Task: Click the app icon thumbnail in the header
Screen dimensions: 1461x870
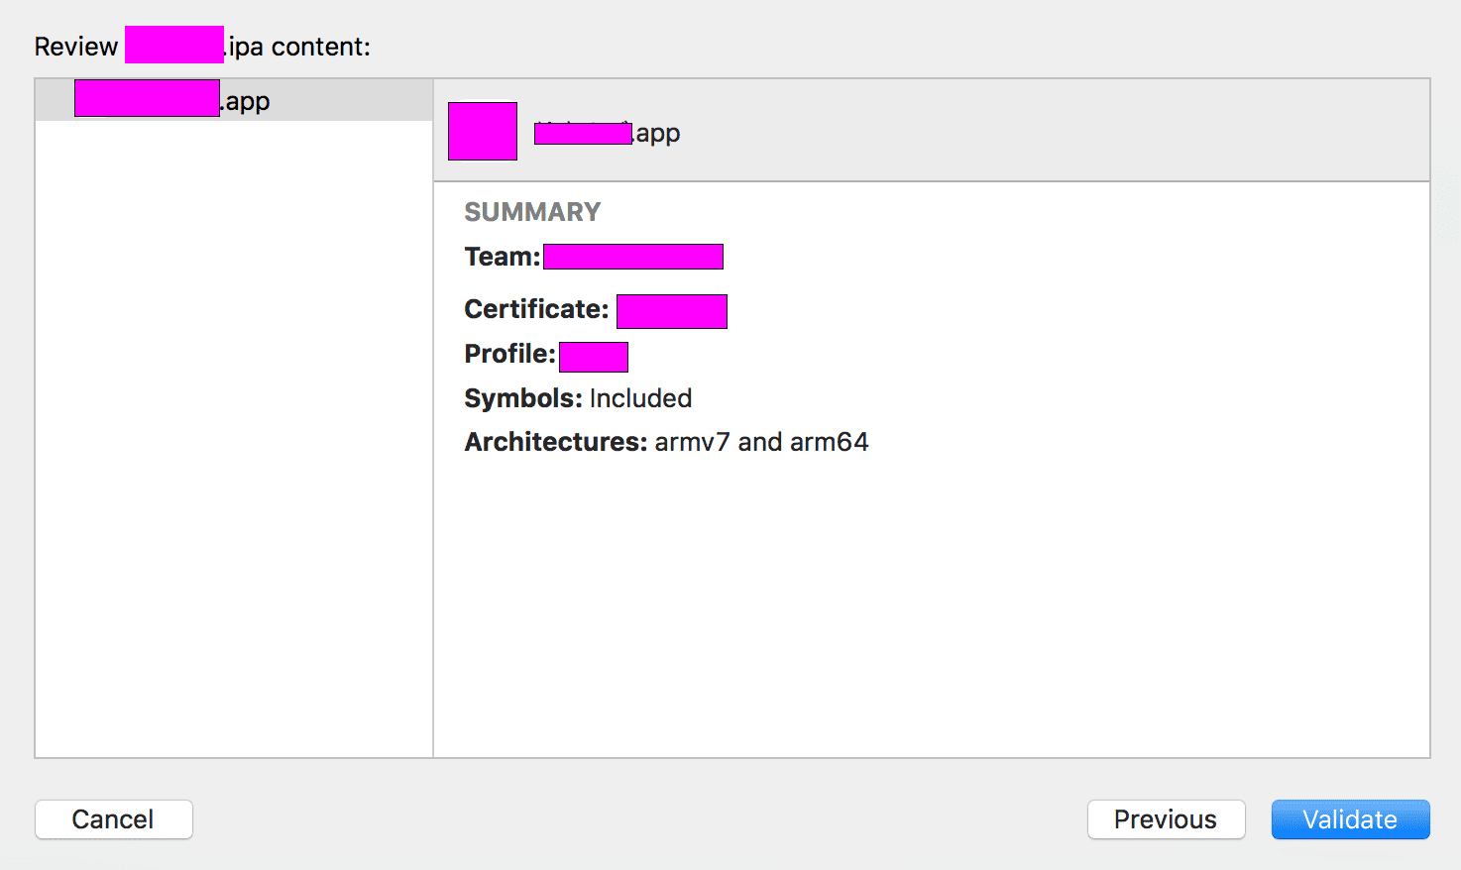Action: click(483, 131)
